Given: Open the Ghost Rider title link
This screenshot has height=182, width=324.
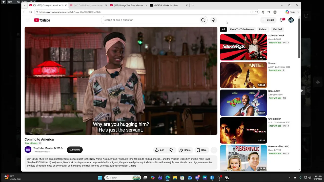Looking at the screenshot, I should [x=274, y=119].
